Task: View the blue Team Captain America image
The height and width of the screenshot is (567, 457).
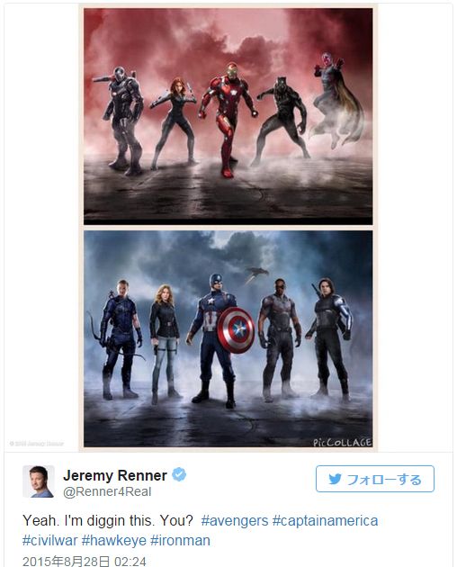Action: [x=228, y=338]
